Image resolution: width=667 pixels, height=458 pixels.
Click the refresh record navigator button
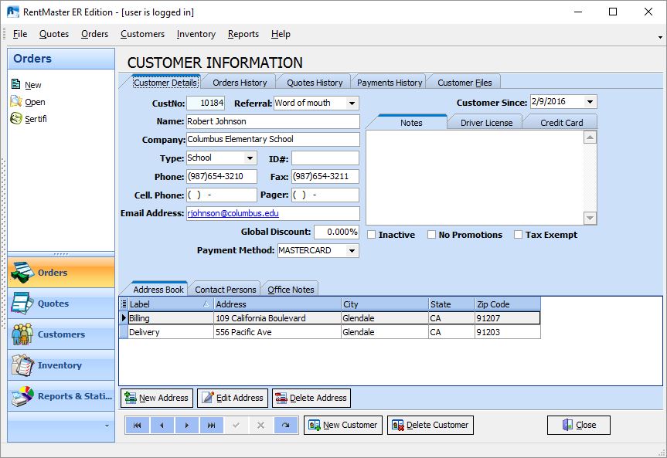pos(285,425)
